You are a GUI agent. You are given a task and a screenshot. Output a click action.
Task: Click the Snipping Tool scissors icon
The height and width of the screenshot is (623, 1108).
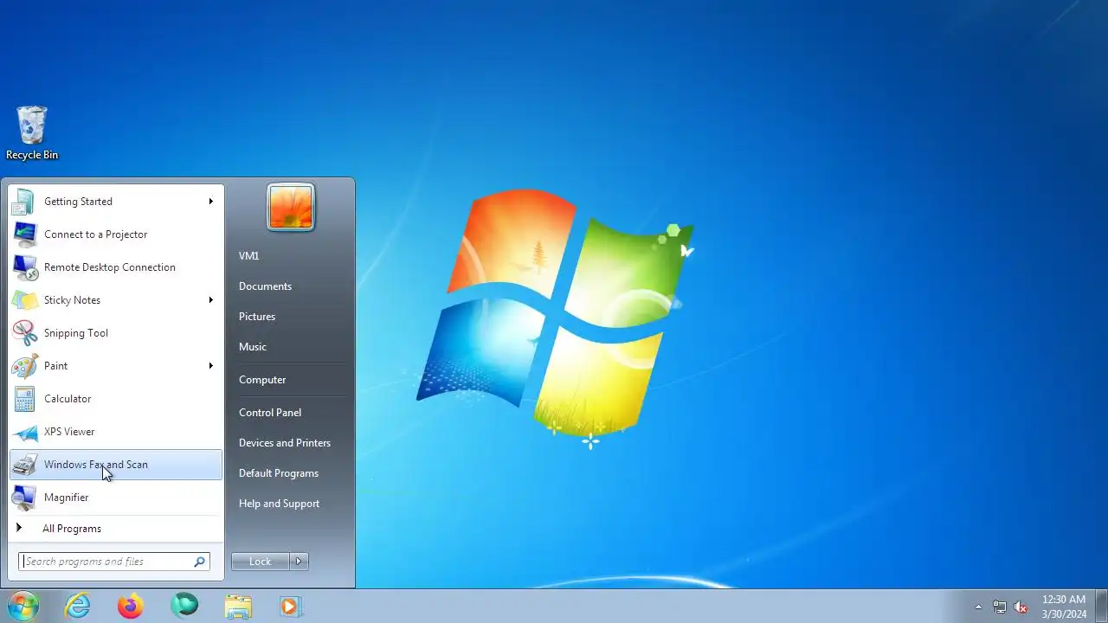[x=24, y=333]
